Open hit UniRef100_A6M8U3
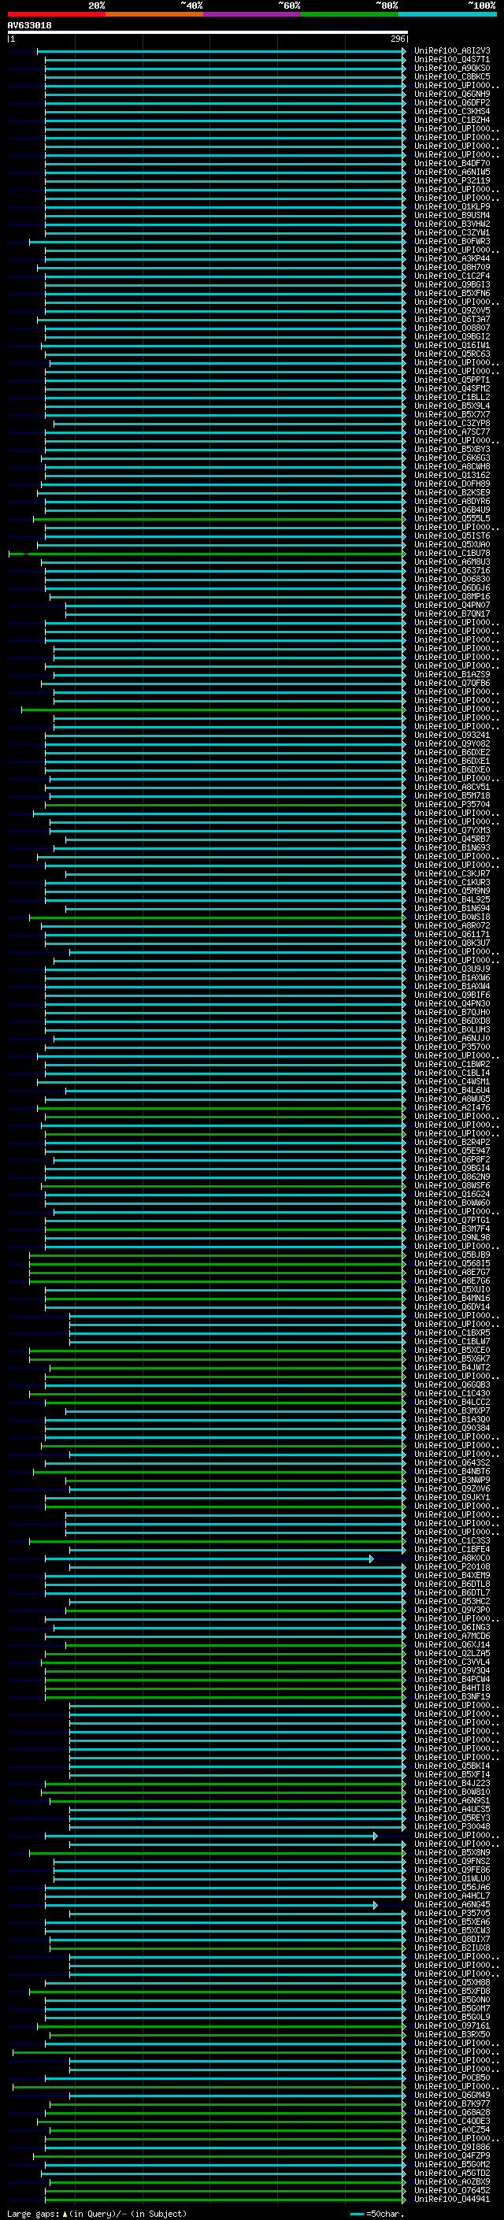 [x=451, y=562]
